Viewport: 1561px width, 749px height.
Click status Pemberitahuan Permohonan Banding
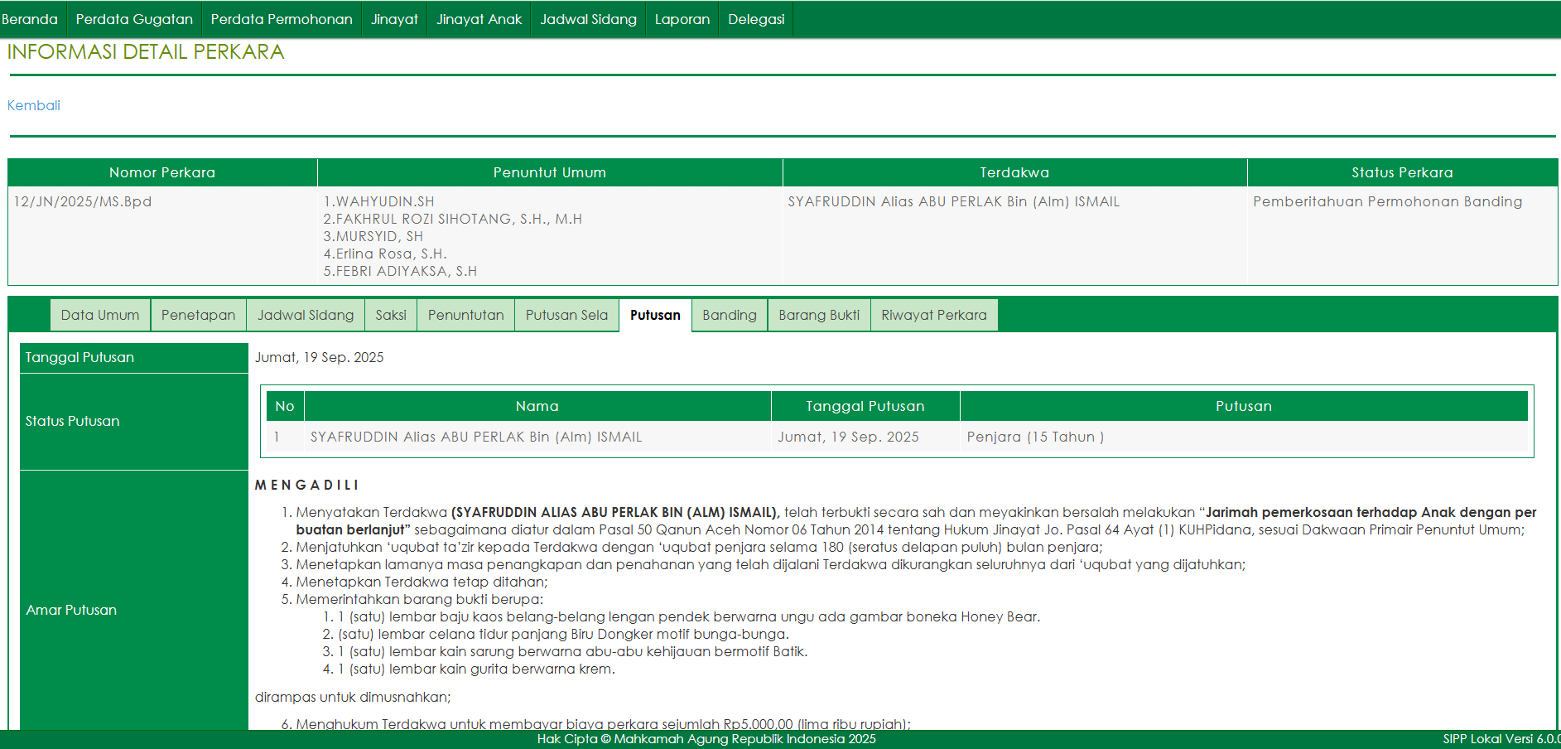(1387, 201)
